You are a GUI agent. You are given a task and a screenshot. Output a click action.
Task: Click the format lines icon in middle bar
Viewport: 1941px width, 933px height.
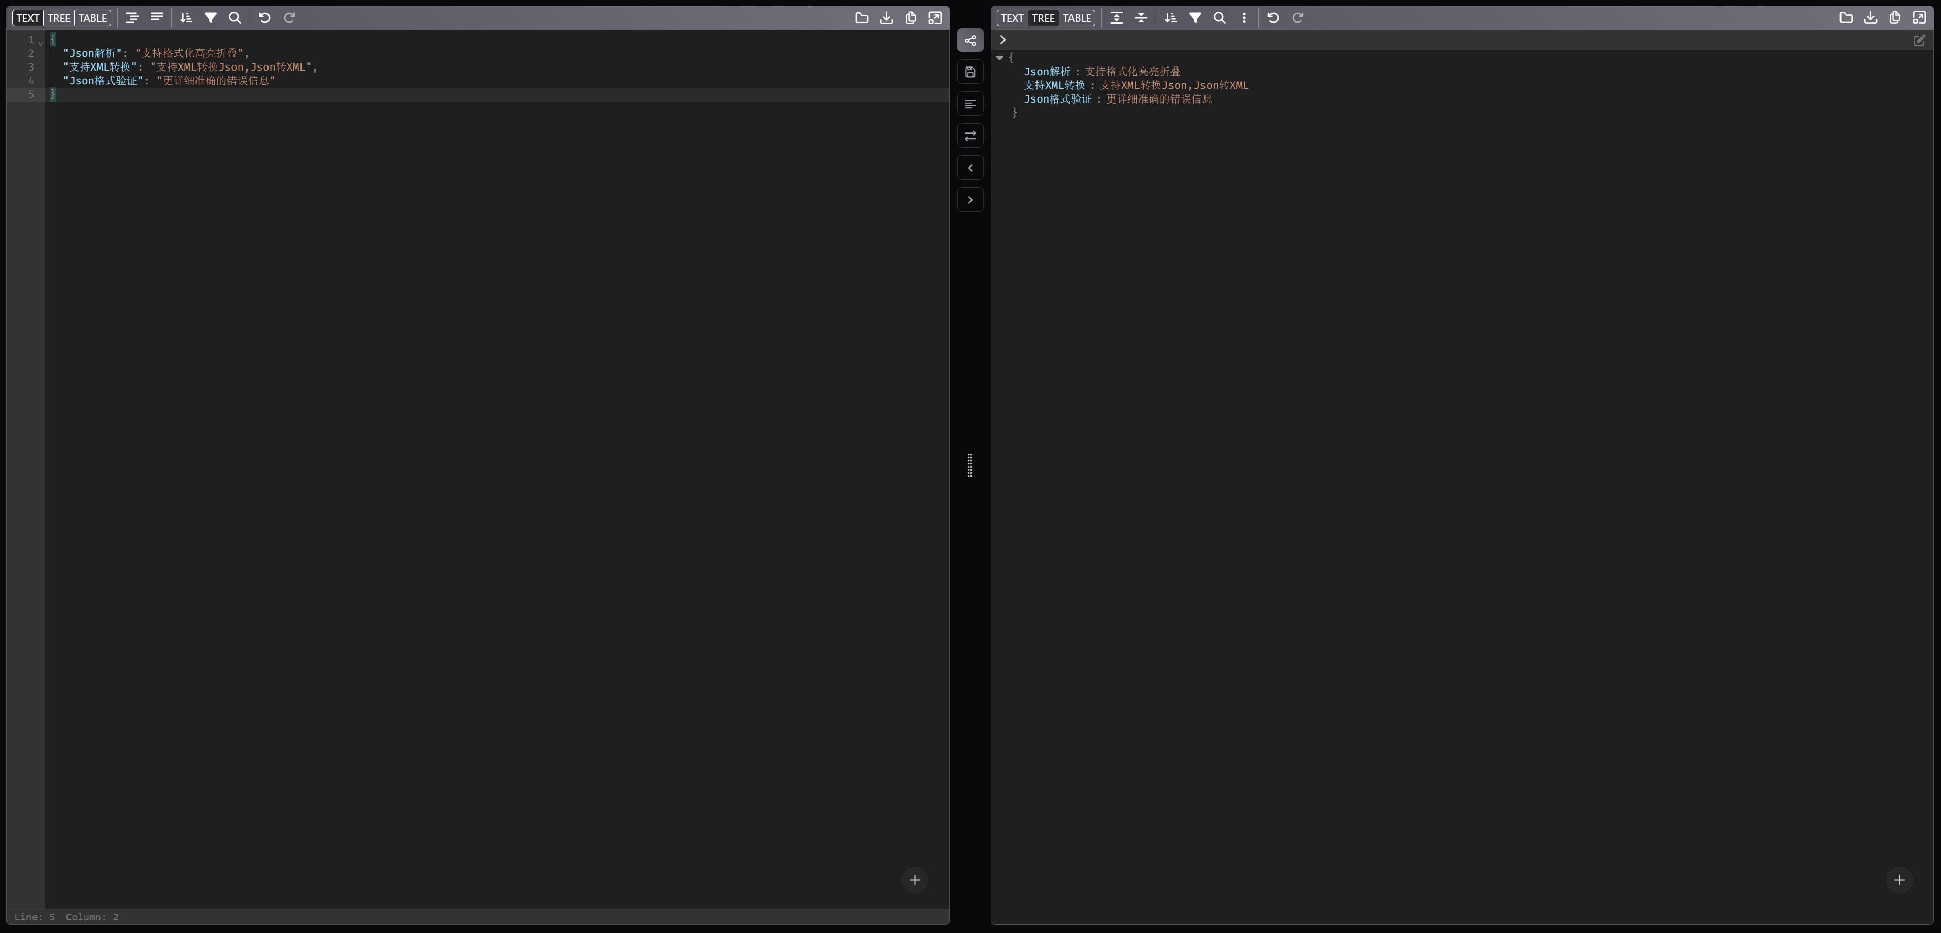[x=971, y=104]
